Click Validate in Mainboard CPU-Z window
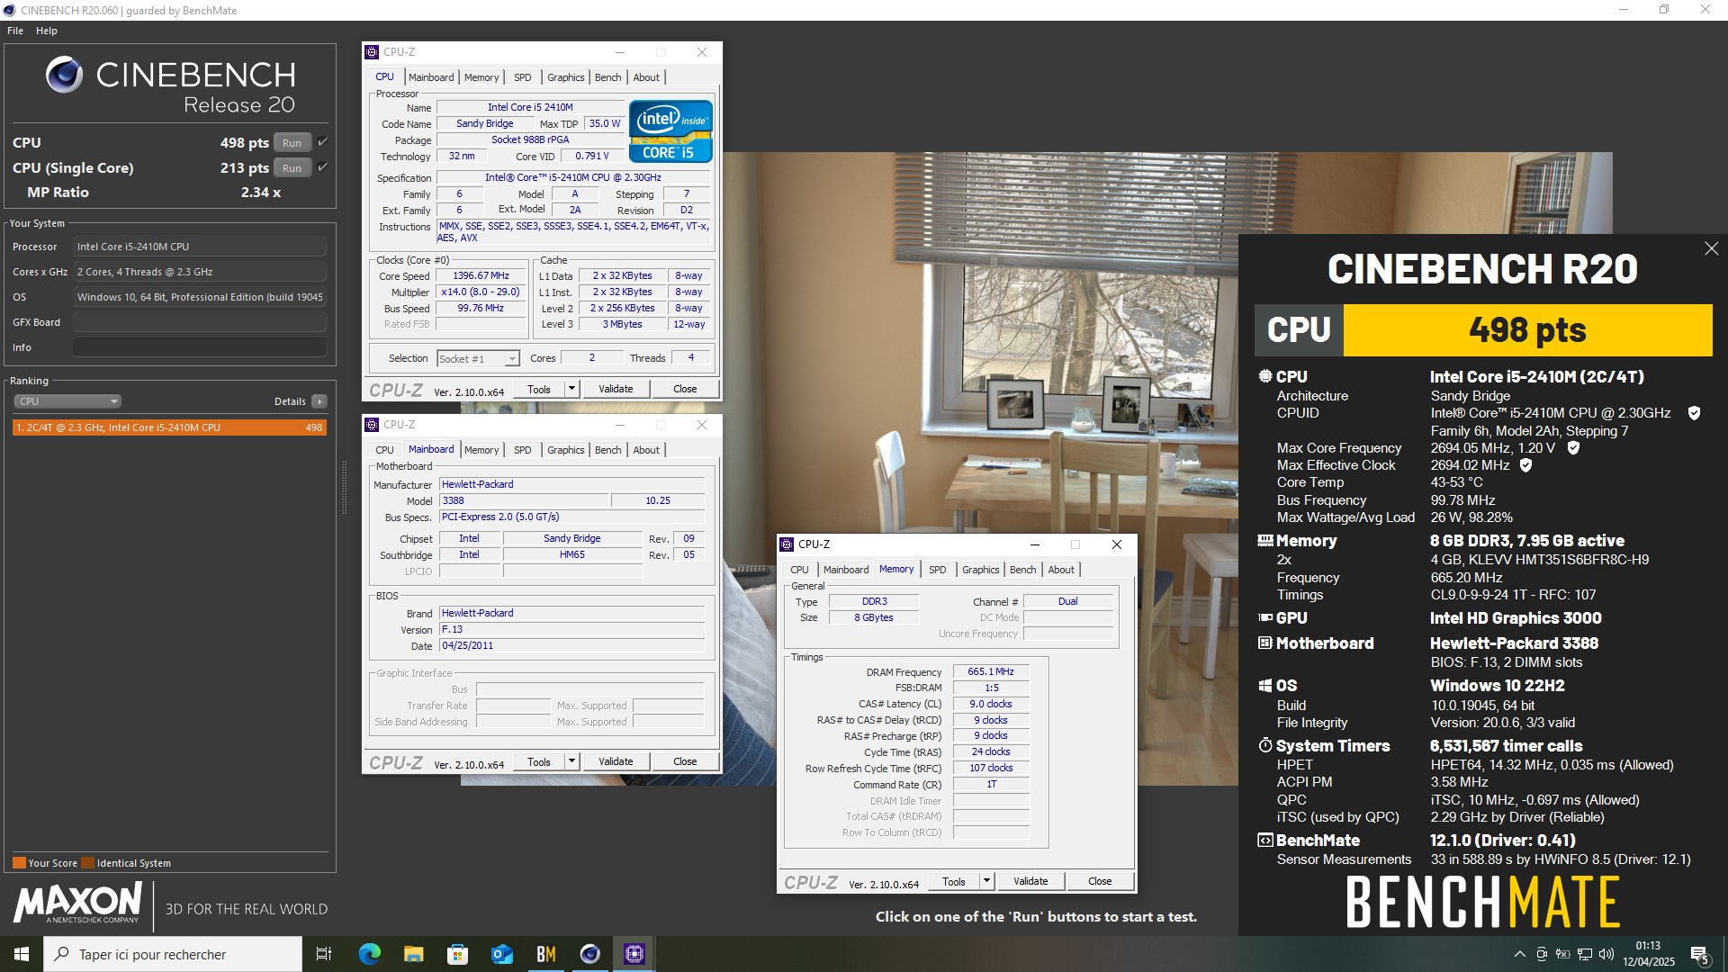1728x972 pixels. [616, 762]
